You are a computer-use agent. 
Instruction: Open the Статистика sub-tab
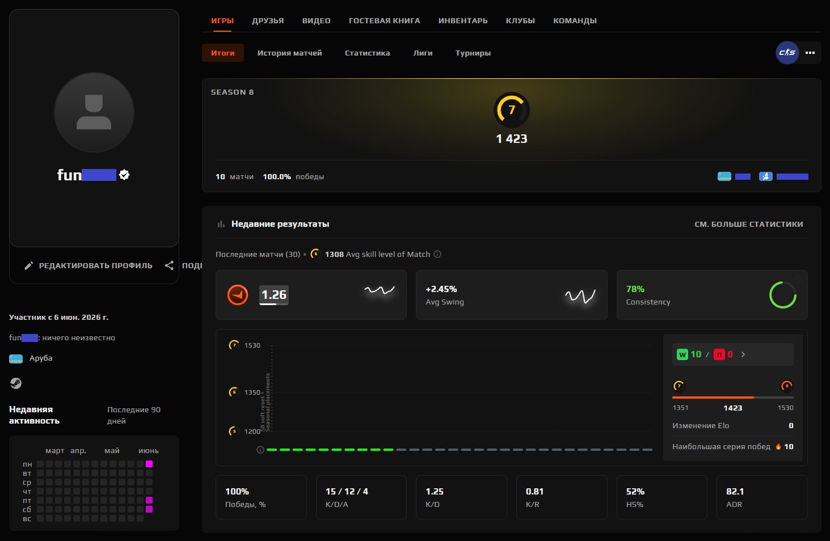(368, 53)
